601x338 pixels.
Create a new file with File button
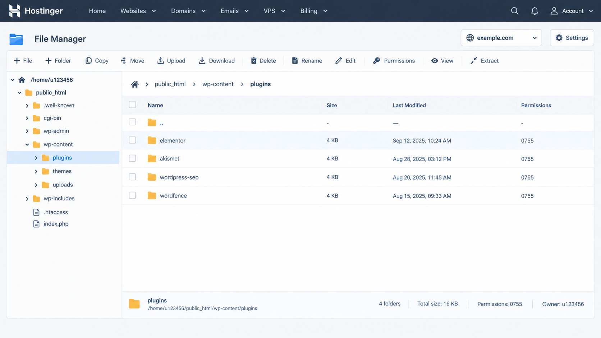click(23, 61)
